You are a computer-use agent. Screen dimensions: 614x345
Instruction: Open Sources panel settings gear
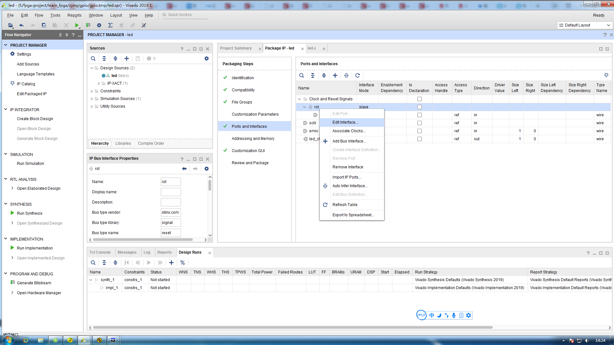click(x=207, y=58)
